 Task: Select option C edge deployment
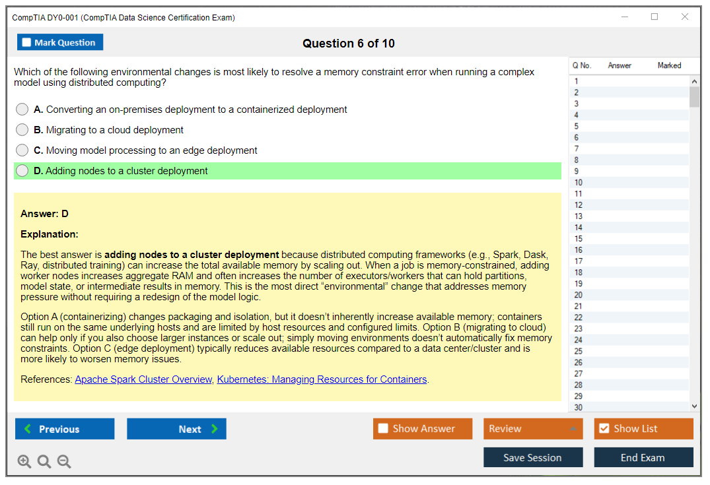pos(22,150)
